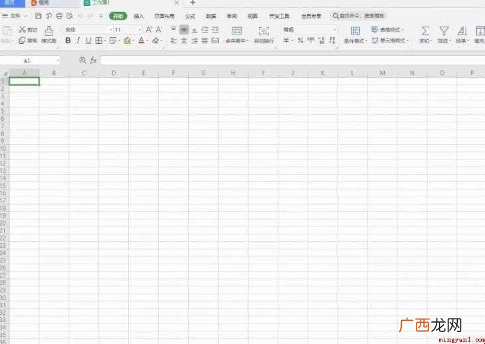The height and width of the screenshot is (344, 485).
Task: Click the Merge and Center icon
Action: [x=237, y=31]
